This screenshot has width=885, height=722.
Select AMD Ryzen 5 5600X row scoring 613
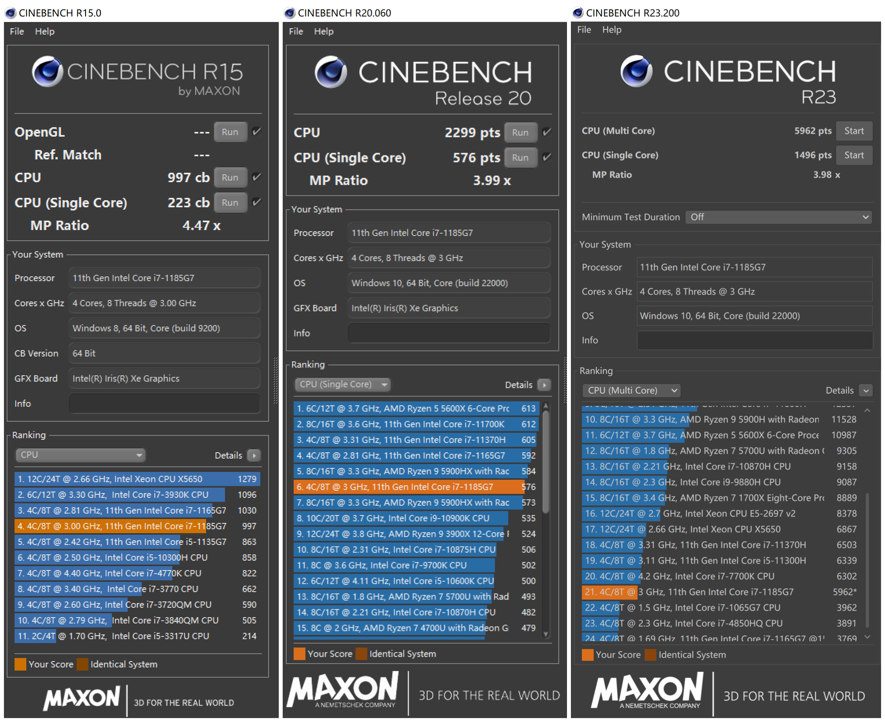pyautogui.click(x=416, y=408)
